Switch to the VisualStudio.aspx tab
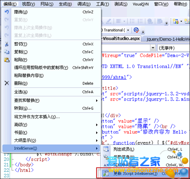Screen dimensions: 190x179 pos(121,38)
